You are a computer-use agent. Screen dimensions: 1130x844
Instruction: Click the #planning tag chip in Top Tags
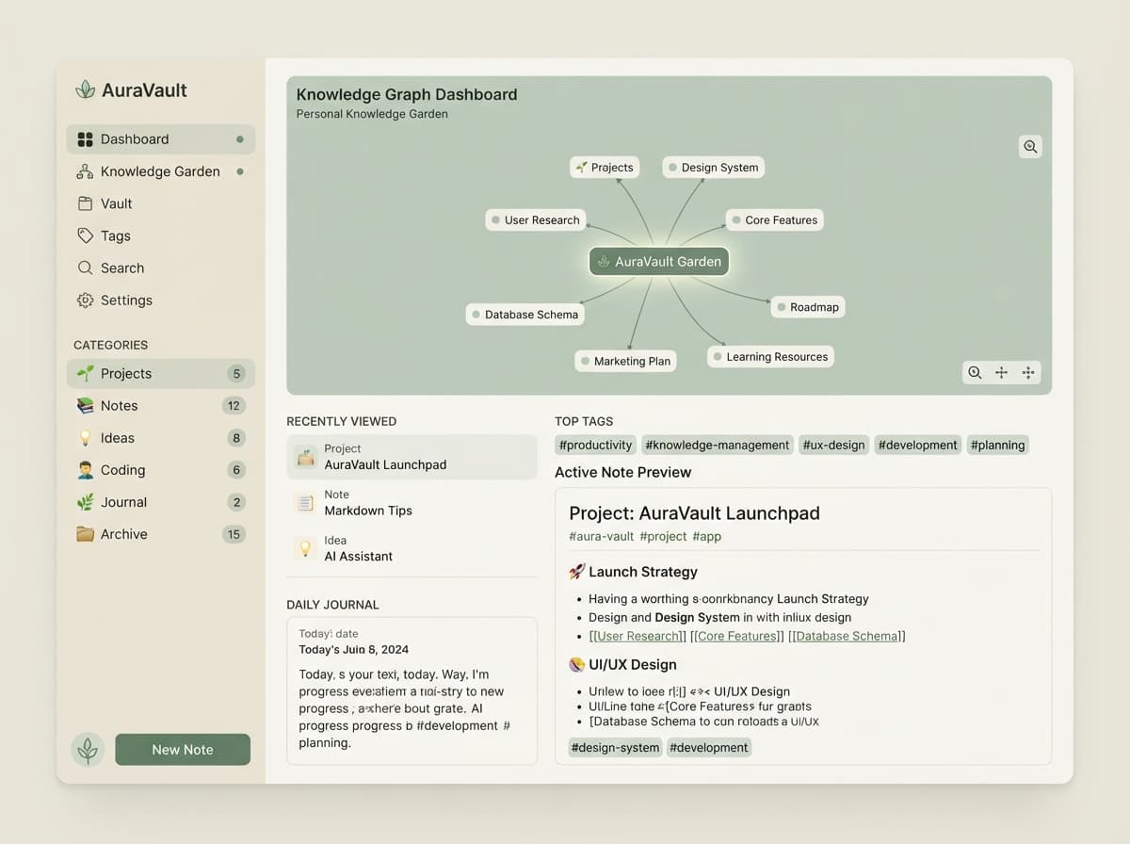tap(997, 445)
